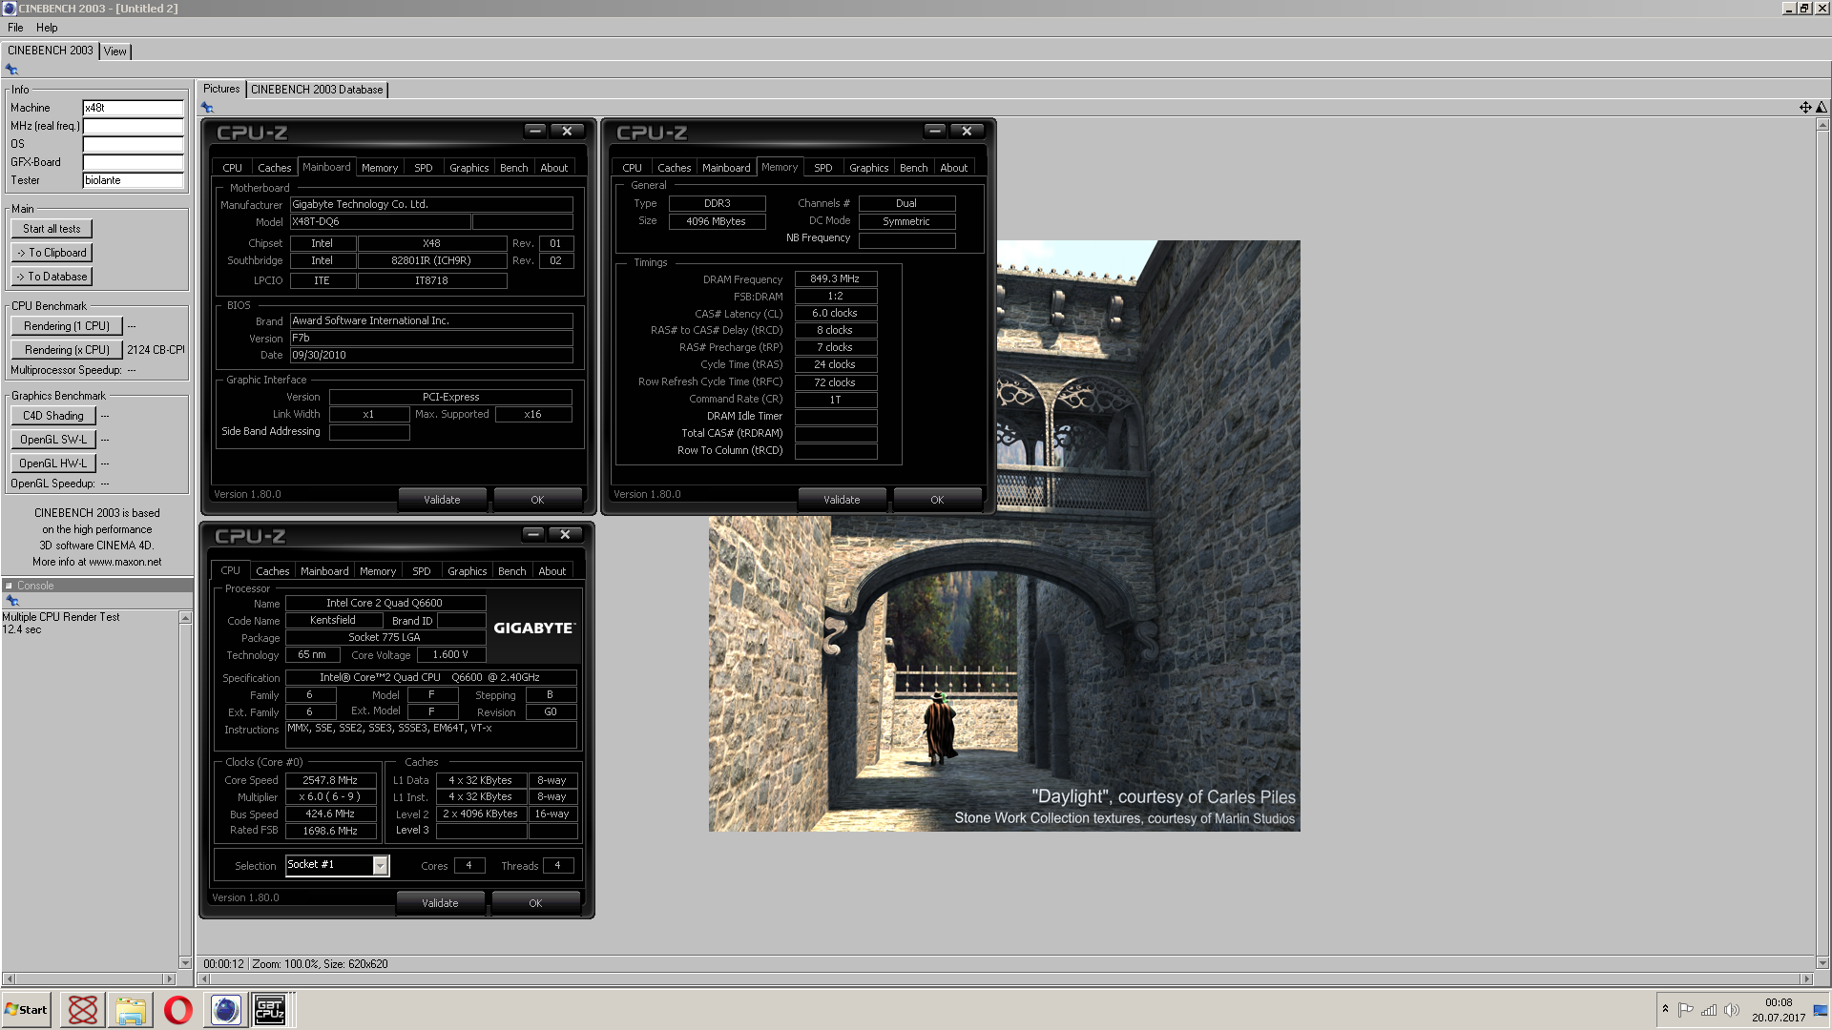This screenshot has width=1832, height=1030.
Task: Open Bench tab in bottom CPU-Z window
Action: click(x=512, y=571)
